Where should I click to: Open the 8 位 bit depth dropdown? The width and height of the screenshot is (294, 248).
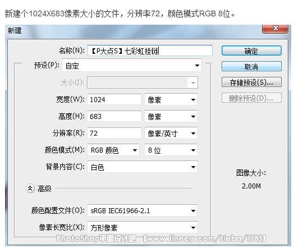(171, 150)
